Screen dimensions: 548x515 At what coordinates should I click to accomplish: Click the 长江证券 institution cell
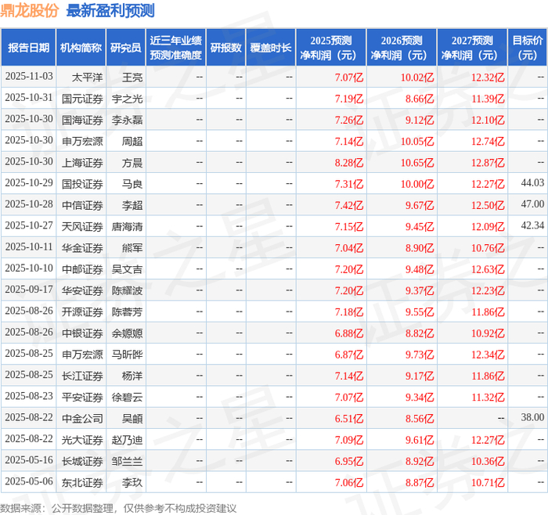(82, 376)
